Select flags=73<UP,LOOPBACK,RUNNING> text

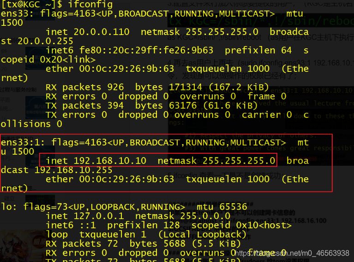point(104,207)
